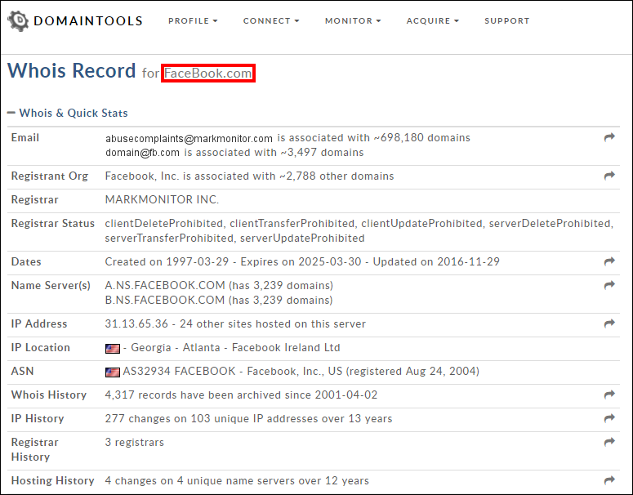Click the Registrar Status row label

[53, 223]
